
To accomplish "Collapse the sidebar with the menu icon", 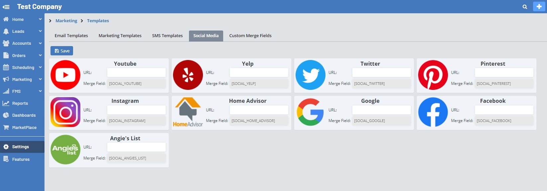I will pos(6,7).
